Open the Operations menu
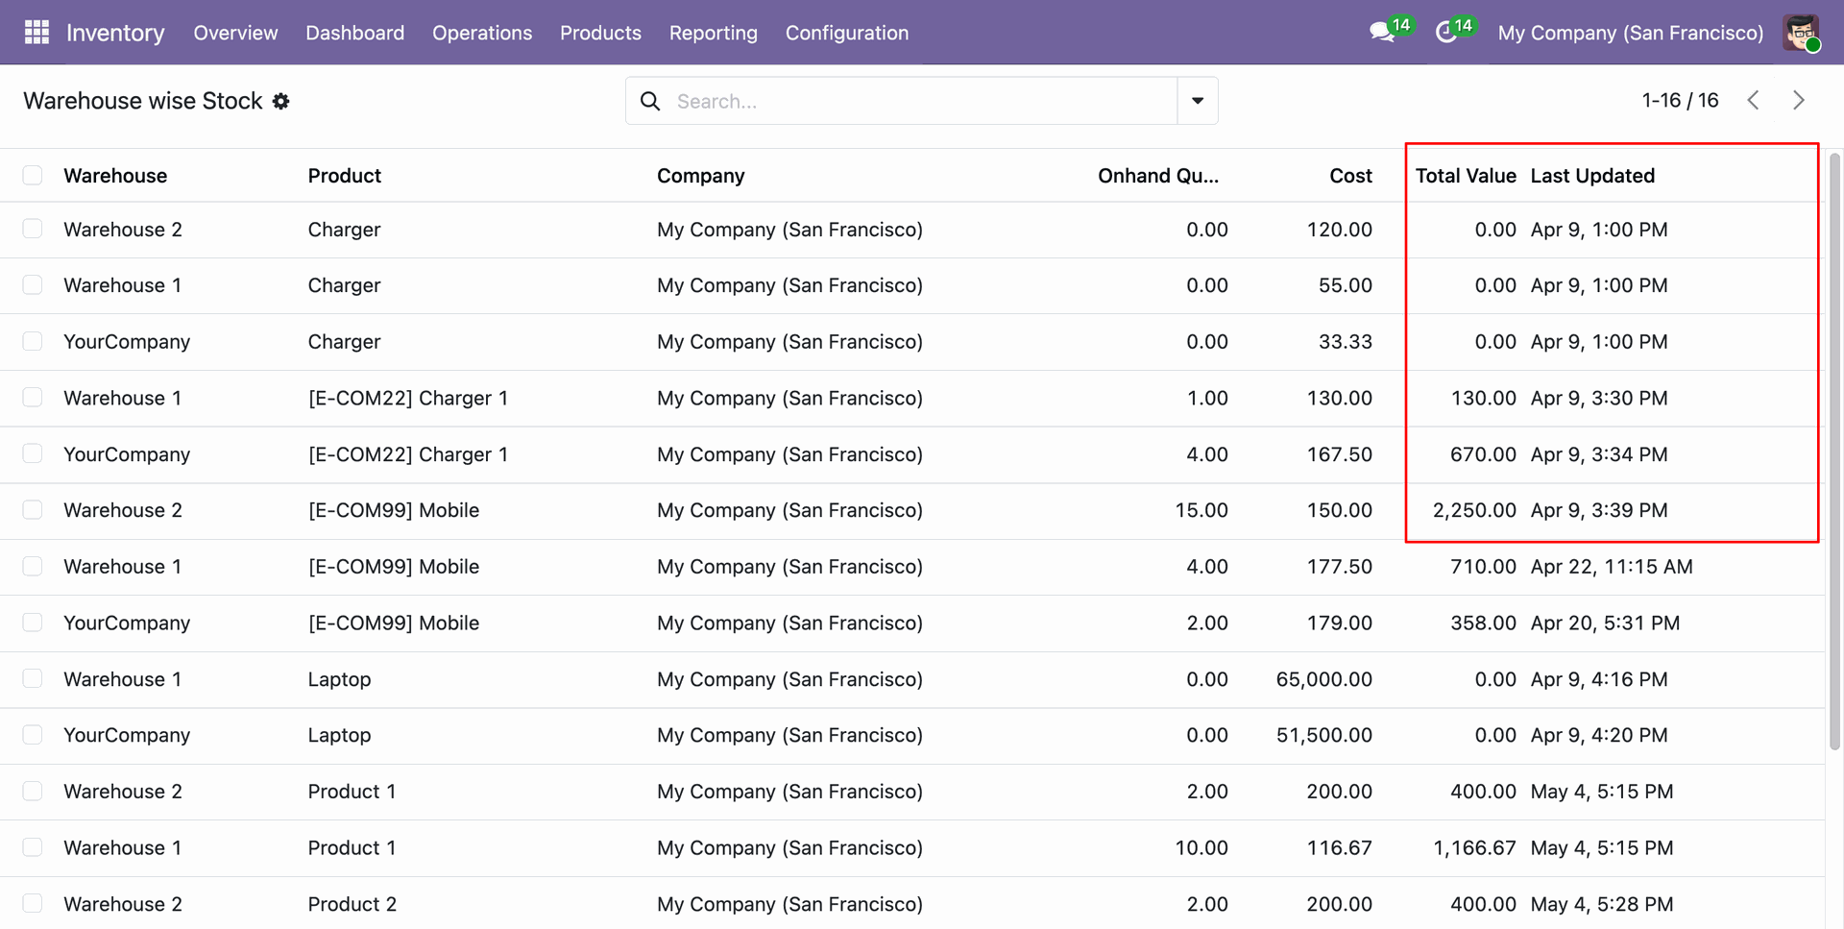The image size is (1844, 929). click(482, 33)
